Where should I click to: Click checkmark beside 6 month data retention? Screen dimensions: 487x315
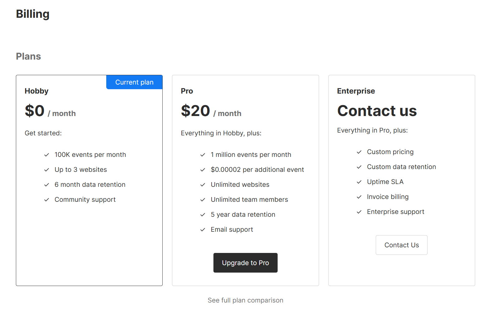[x=47, y=185]
